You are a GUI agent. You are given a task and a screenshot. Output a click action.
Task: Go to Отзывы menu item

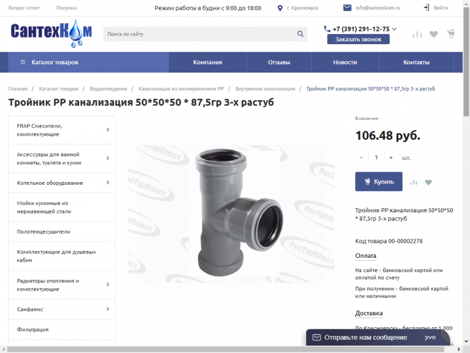279,62
